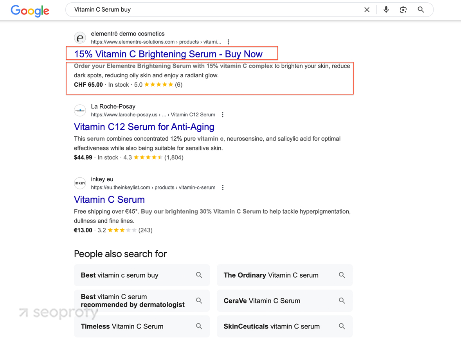
Task: Search Best vitamin C serum recommended by dermatologist
Action: [x=142, y=301]
